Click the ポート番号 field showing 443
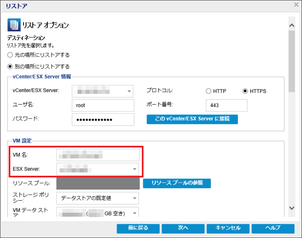Viewport: 302px width, 238px height. 226,105
